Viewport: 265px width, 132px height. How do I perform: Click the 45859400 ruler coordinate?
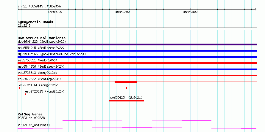pyautogui.click(x=190, y=12)
